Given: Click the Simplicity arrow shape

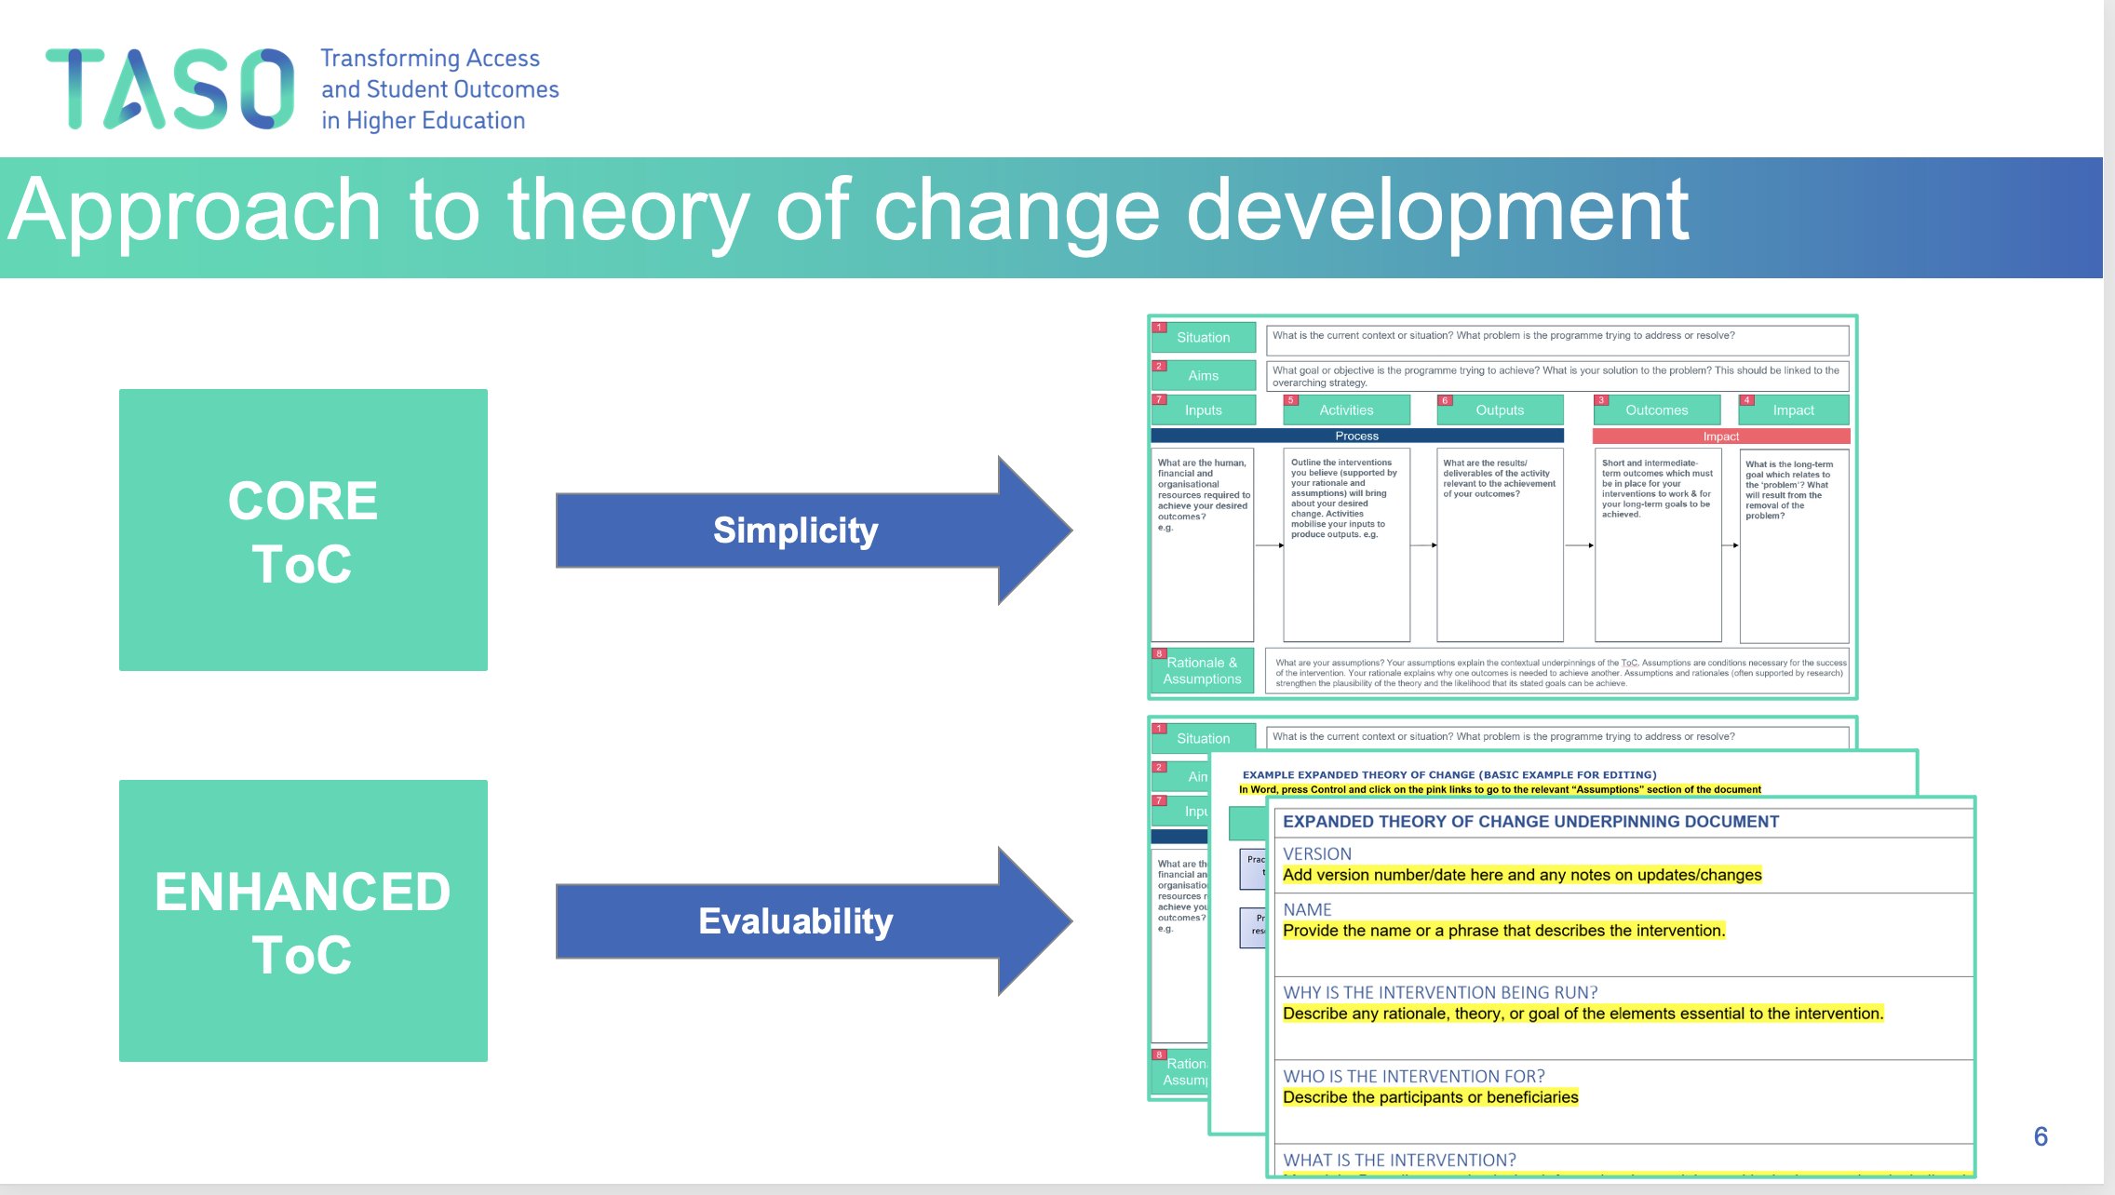Looking at the screenshot, I should click(x=796, y=530).
